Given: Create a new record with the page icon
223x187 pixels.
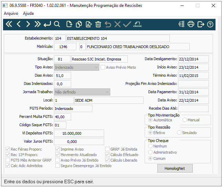Looking at the screenshot, I should [x=69, y=24].
